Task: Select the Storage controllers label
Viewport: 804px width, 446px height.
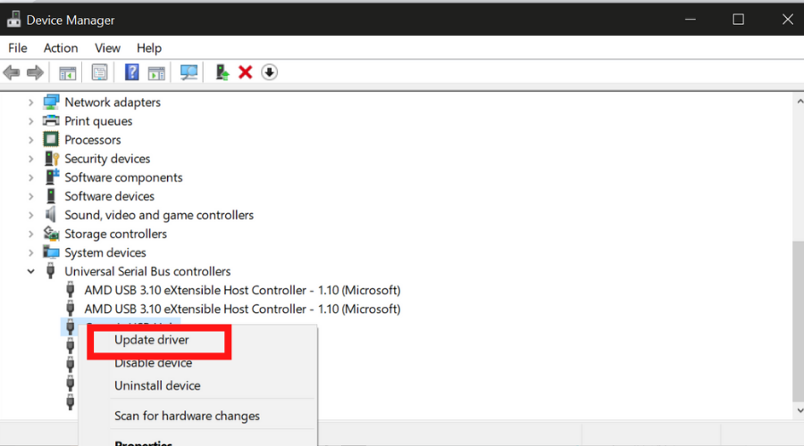Action: tap(116, 234)
